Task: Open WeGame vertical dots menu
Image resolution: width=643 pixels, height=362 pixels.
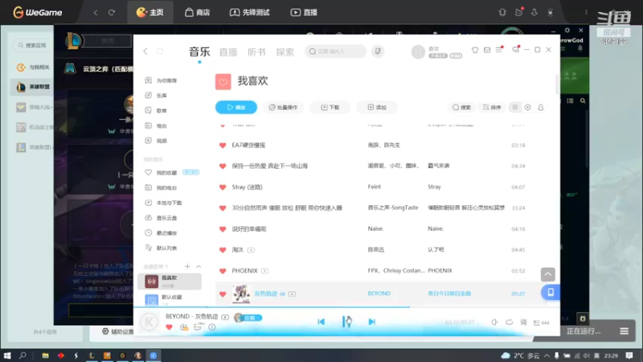Action: coord(586,12)
